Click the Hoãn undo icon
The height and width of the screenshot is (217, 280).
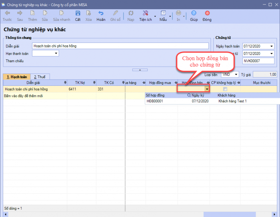pyautogui.click(x=101, y=14)
